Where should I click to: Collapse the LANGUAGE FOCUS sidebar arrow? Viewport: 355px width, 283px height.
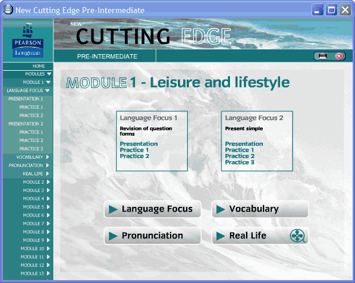click(48, 90)
